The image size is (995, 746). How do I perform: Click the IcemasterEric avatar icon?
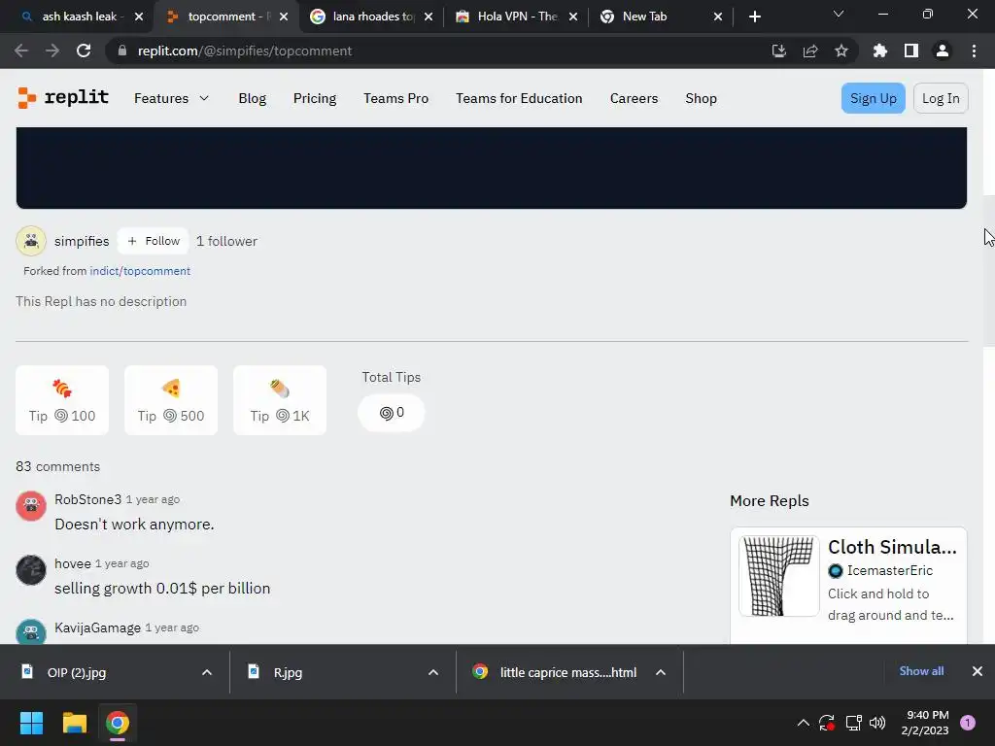coord(836,571)
